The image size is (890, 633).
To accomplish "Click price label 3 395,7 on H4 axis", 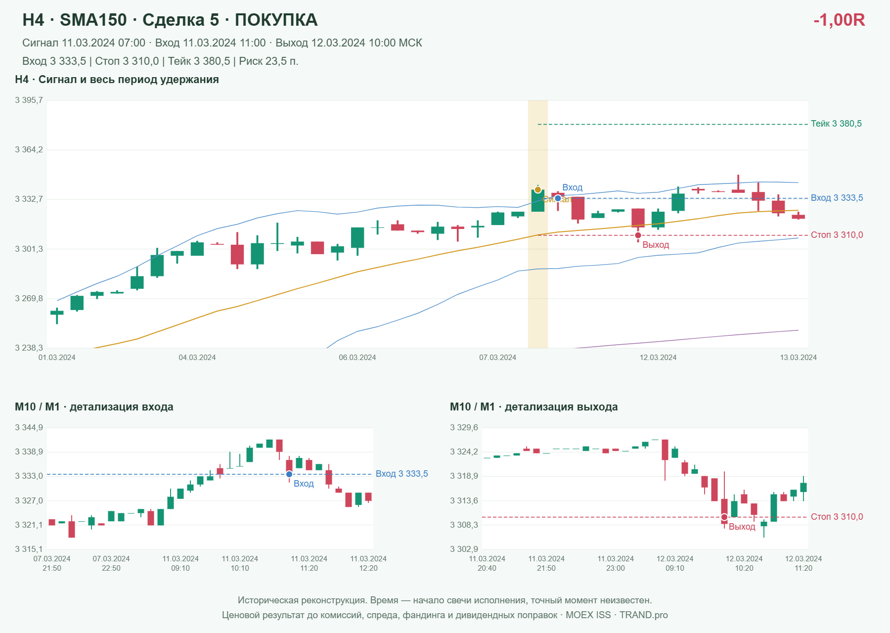I will tap(29, 100).
